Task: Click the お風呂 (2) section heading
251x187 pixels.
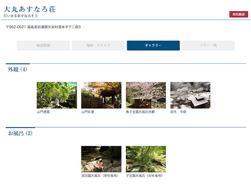Action: tap(20, 134)
